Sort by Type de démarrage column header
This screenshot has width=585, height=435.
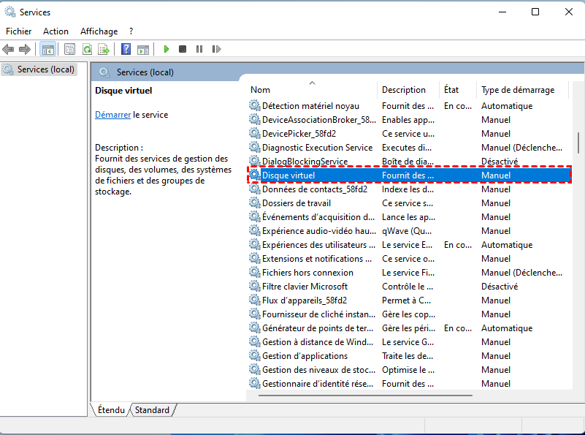522,90
